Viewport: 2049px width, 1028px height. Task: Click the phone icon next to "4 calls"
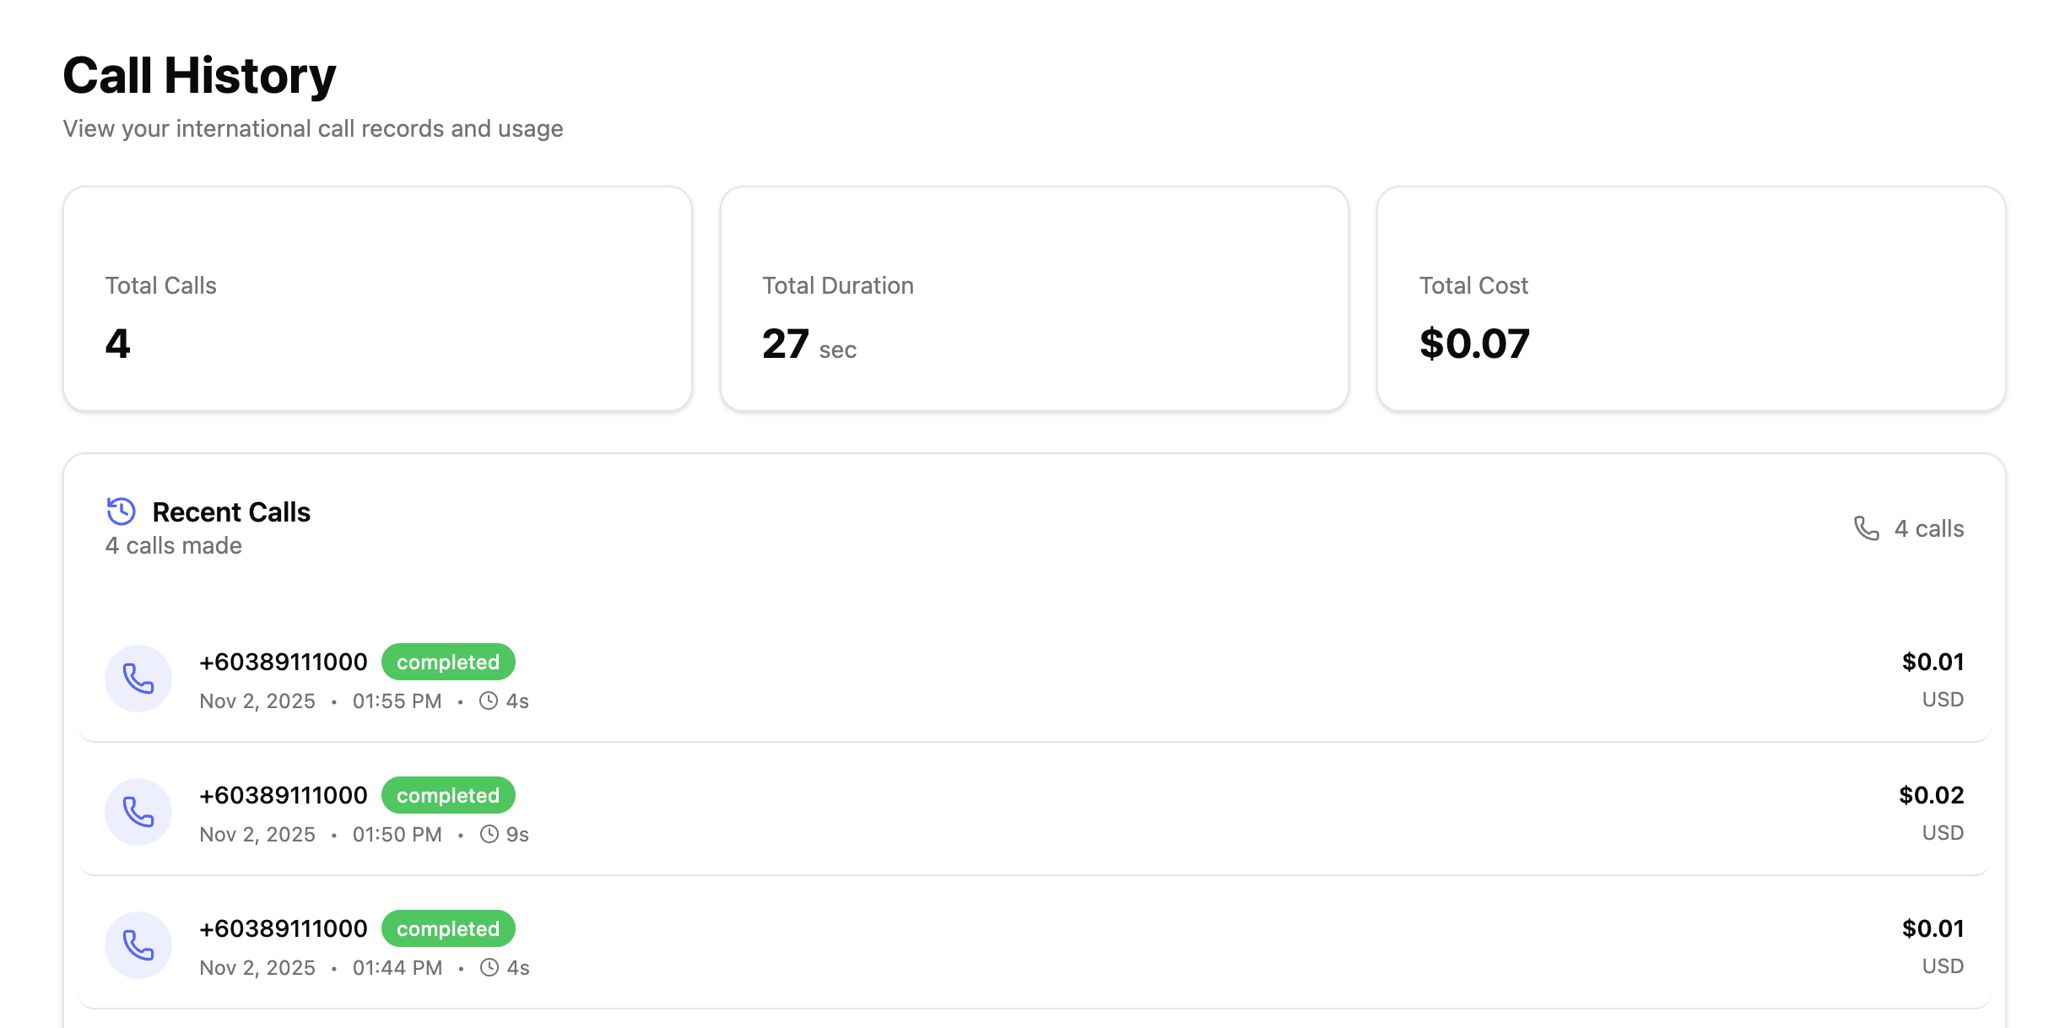click(x=1866, y=528)
